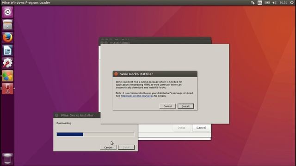Open System Settings wrench-and-gear icon
The height and width of the screenshot is (166, 296).
click(7, 63)
